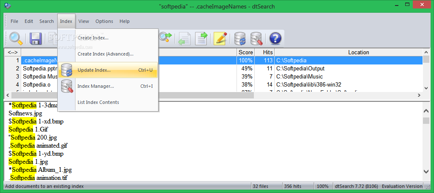434x193 pixels.
Task: Select Index Manager... menu item
Action: point(108,86)
